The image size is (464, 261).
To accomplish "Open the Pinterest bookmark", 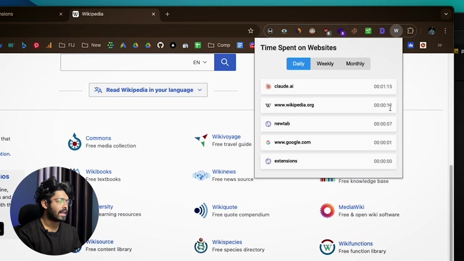I will pos(36,45).
